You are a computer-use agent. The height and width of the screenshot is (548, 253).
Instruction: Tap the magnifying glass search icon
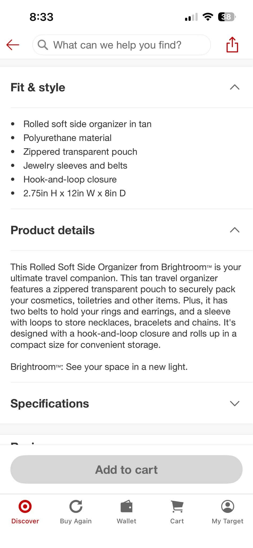tap(43, 45)
